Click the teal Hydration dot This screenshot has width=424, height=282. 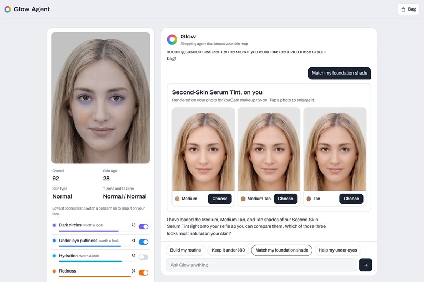point(54,256)
